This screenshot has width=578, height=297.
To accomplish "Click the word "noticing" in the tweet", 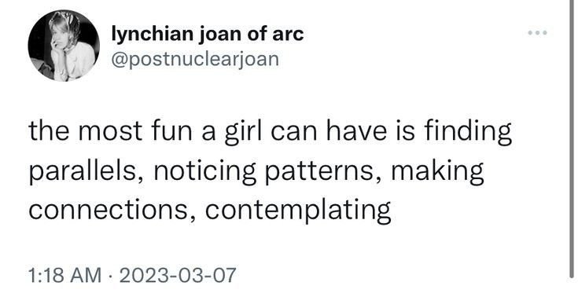I will point(204,172).
